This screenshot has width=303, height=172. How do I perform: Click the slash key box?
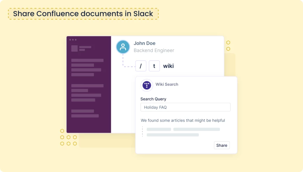point(141,66)
